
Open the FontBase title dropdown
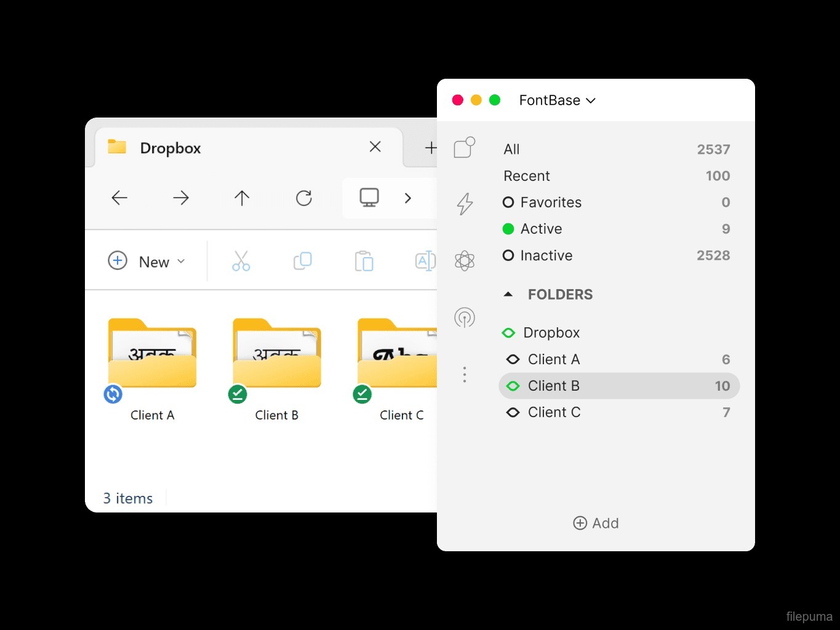click(x=557, y=100)
